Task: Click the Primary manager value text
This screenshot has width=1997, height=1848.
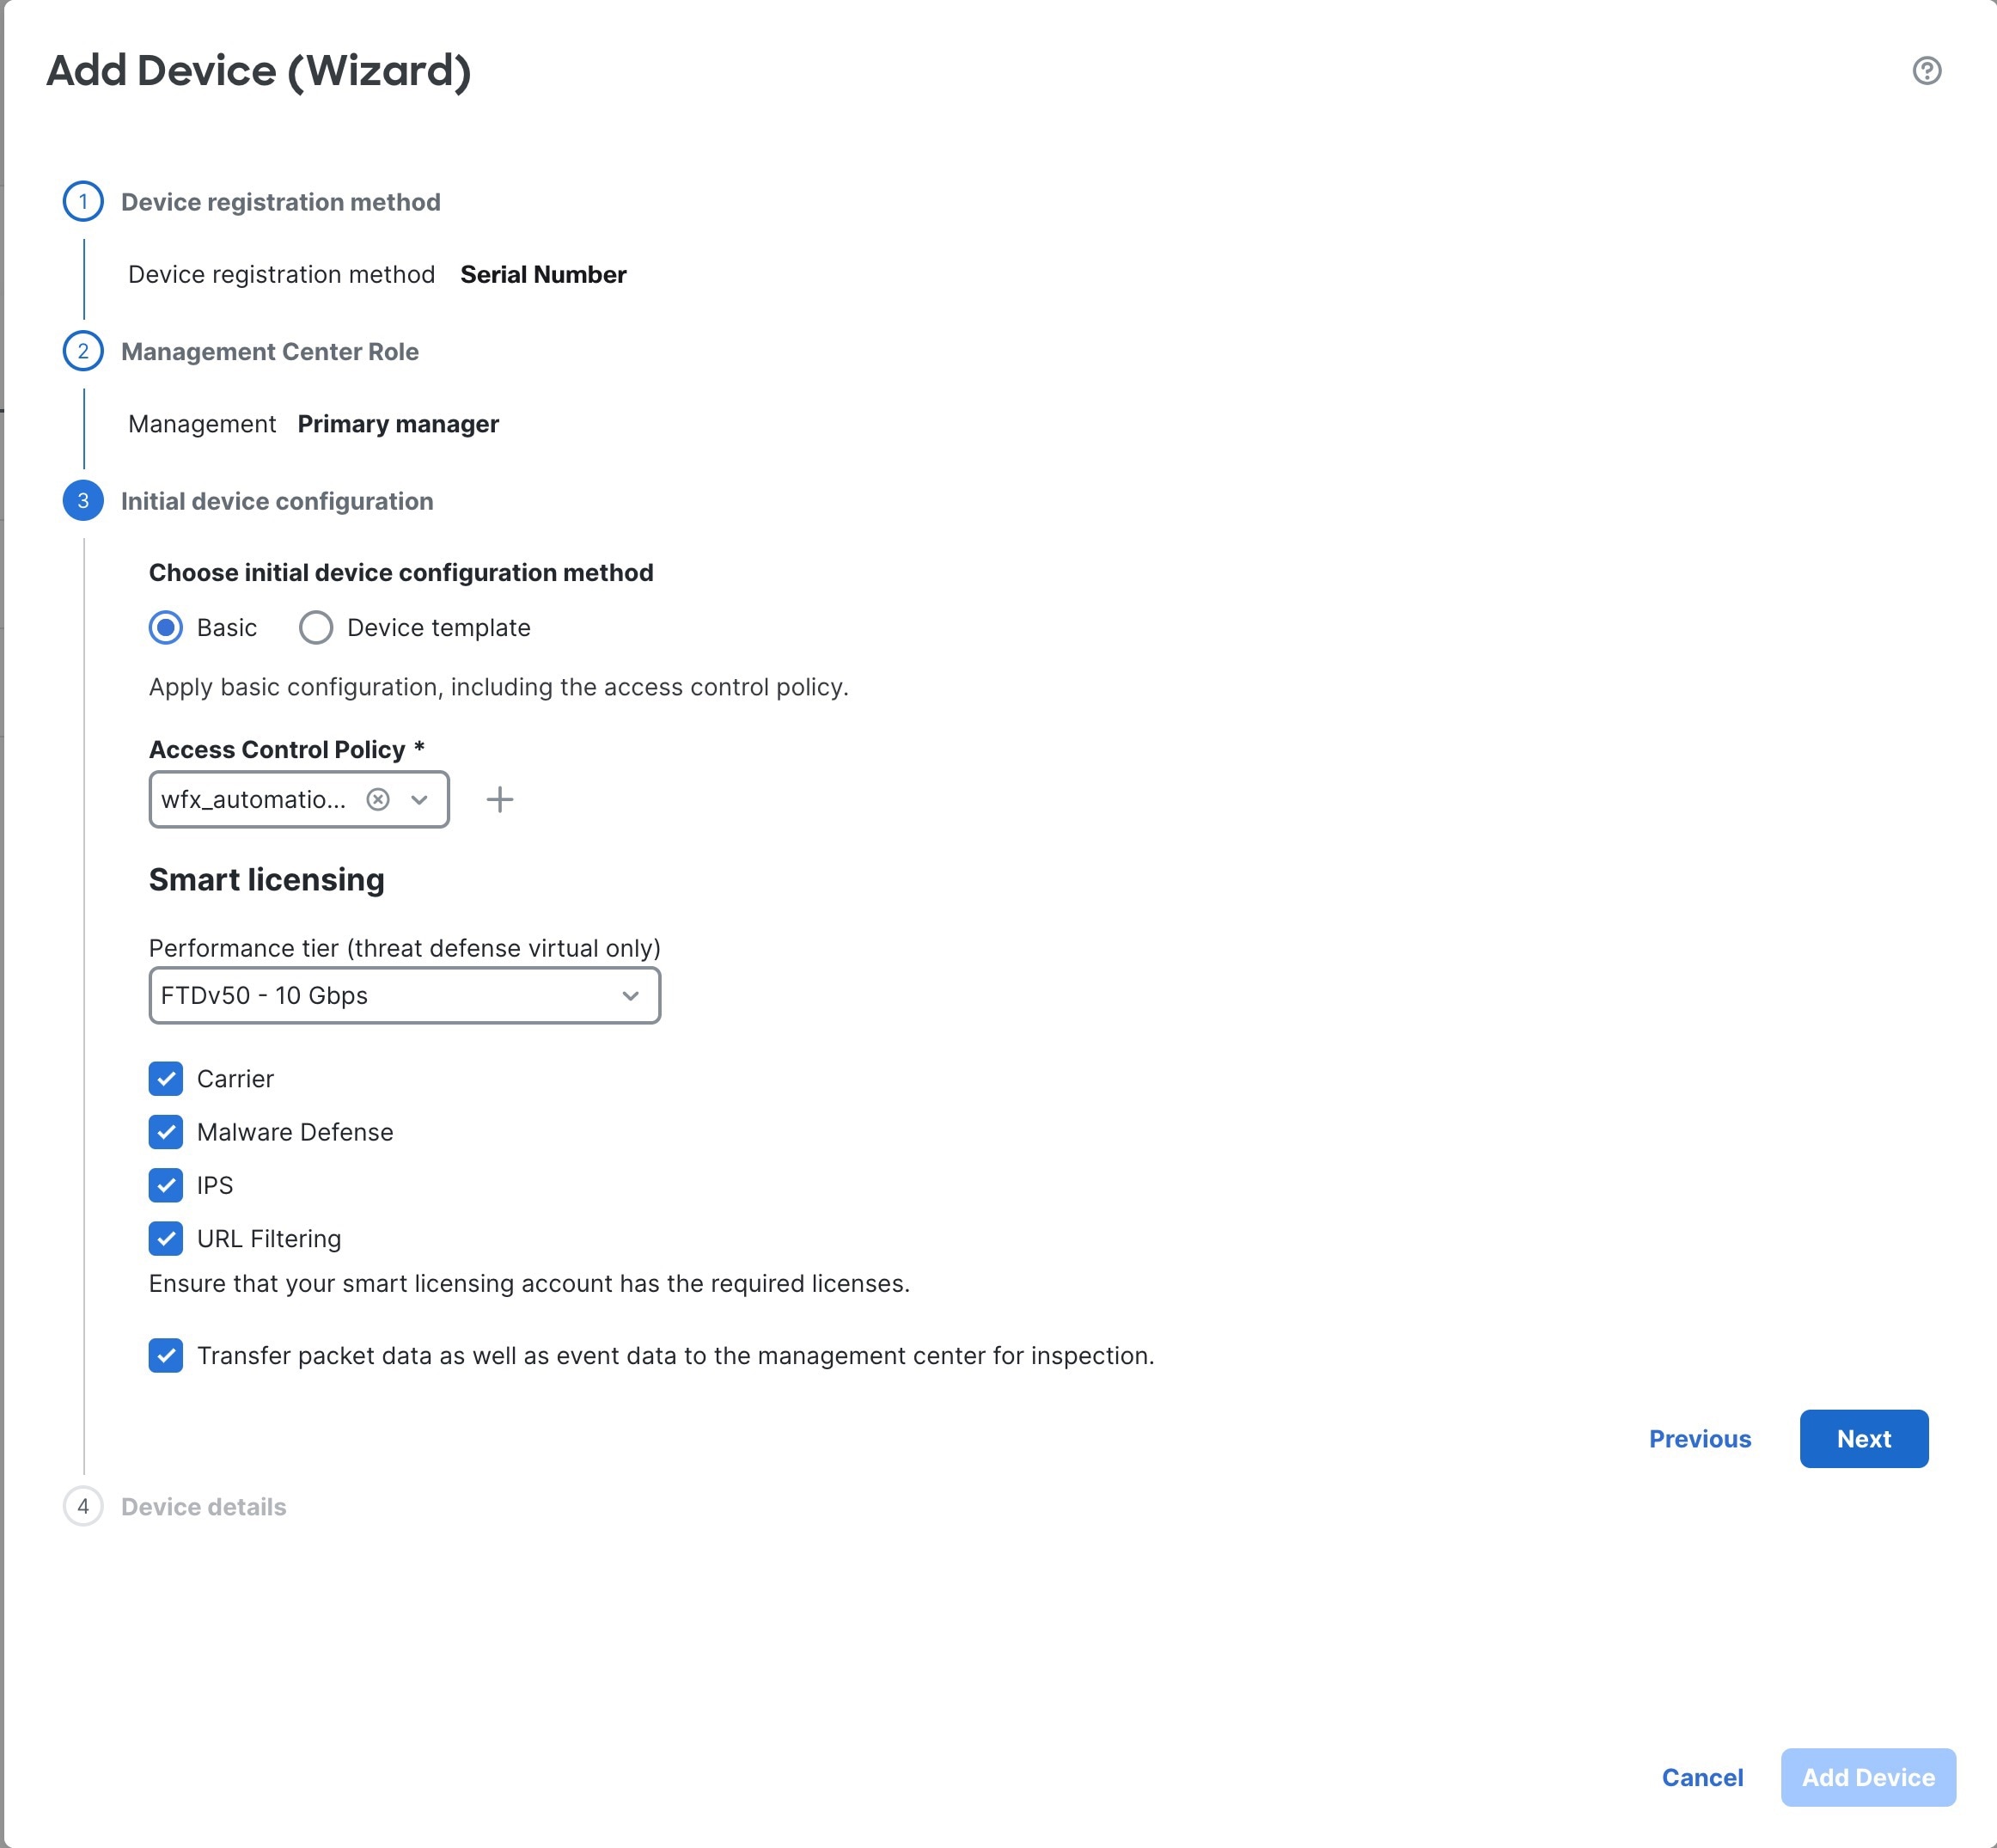Action: point(399,424)
